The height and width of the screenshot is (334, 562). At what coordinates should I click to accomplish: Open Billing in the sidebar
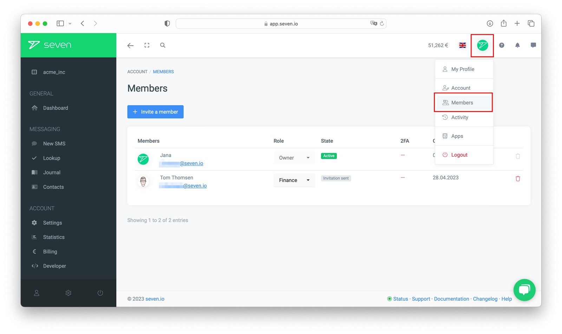[50, 252]
